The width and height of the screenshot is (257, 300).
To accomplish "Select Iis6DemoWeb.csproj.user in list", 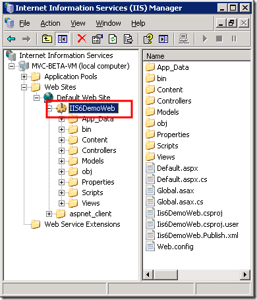I will coord(198,224).
